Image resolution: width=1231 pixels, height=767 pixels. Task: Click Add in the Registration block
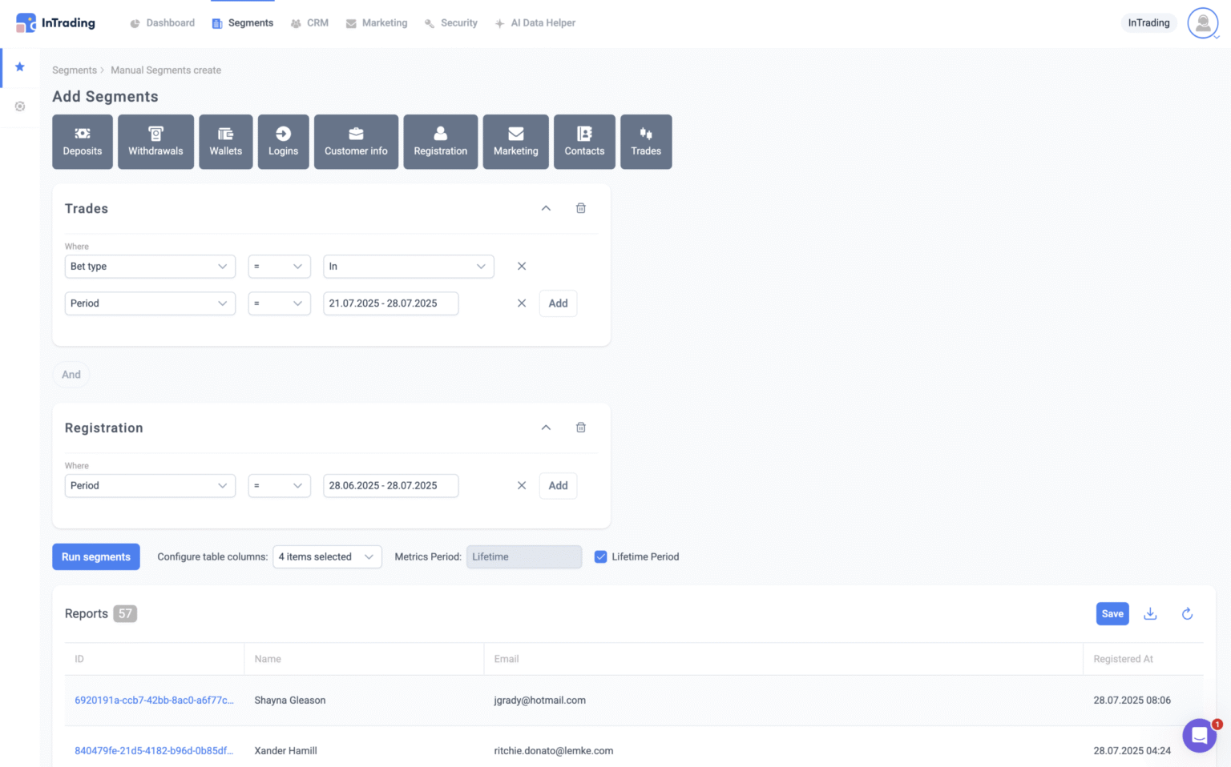click(558, 486)
